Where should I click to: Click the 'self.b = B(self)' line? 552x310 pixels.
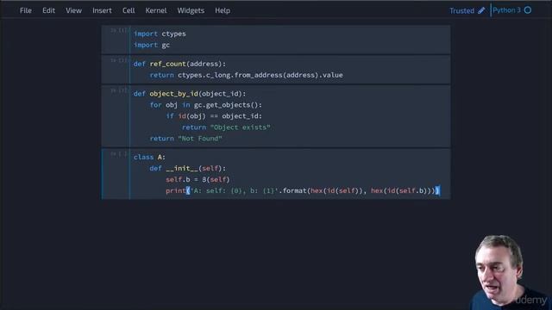(x=198, y=180)
